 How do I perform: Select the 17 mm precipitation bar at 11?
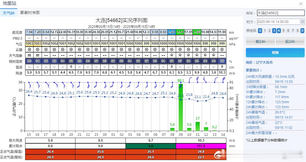click(198, 126)
